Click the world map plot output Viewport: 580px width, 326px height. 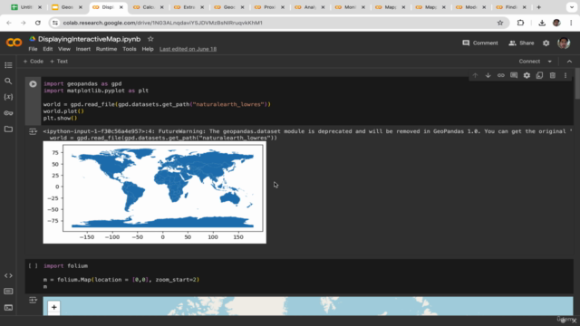155,192
